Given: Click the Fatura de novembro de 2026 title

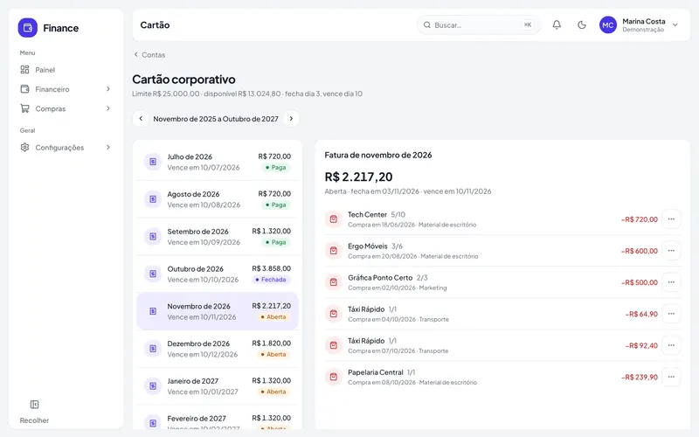Looking at the screenshot, I should tap(378, 156).
